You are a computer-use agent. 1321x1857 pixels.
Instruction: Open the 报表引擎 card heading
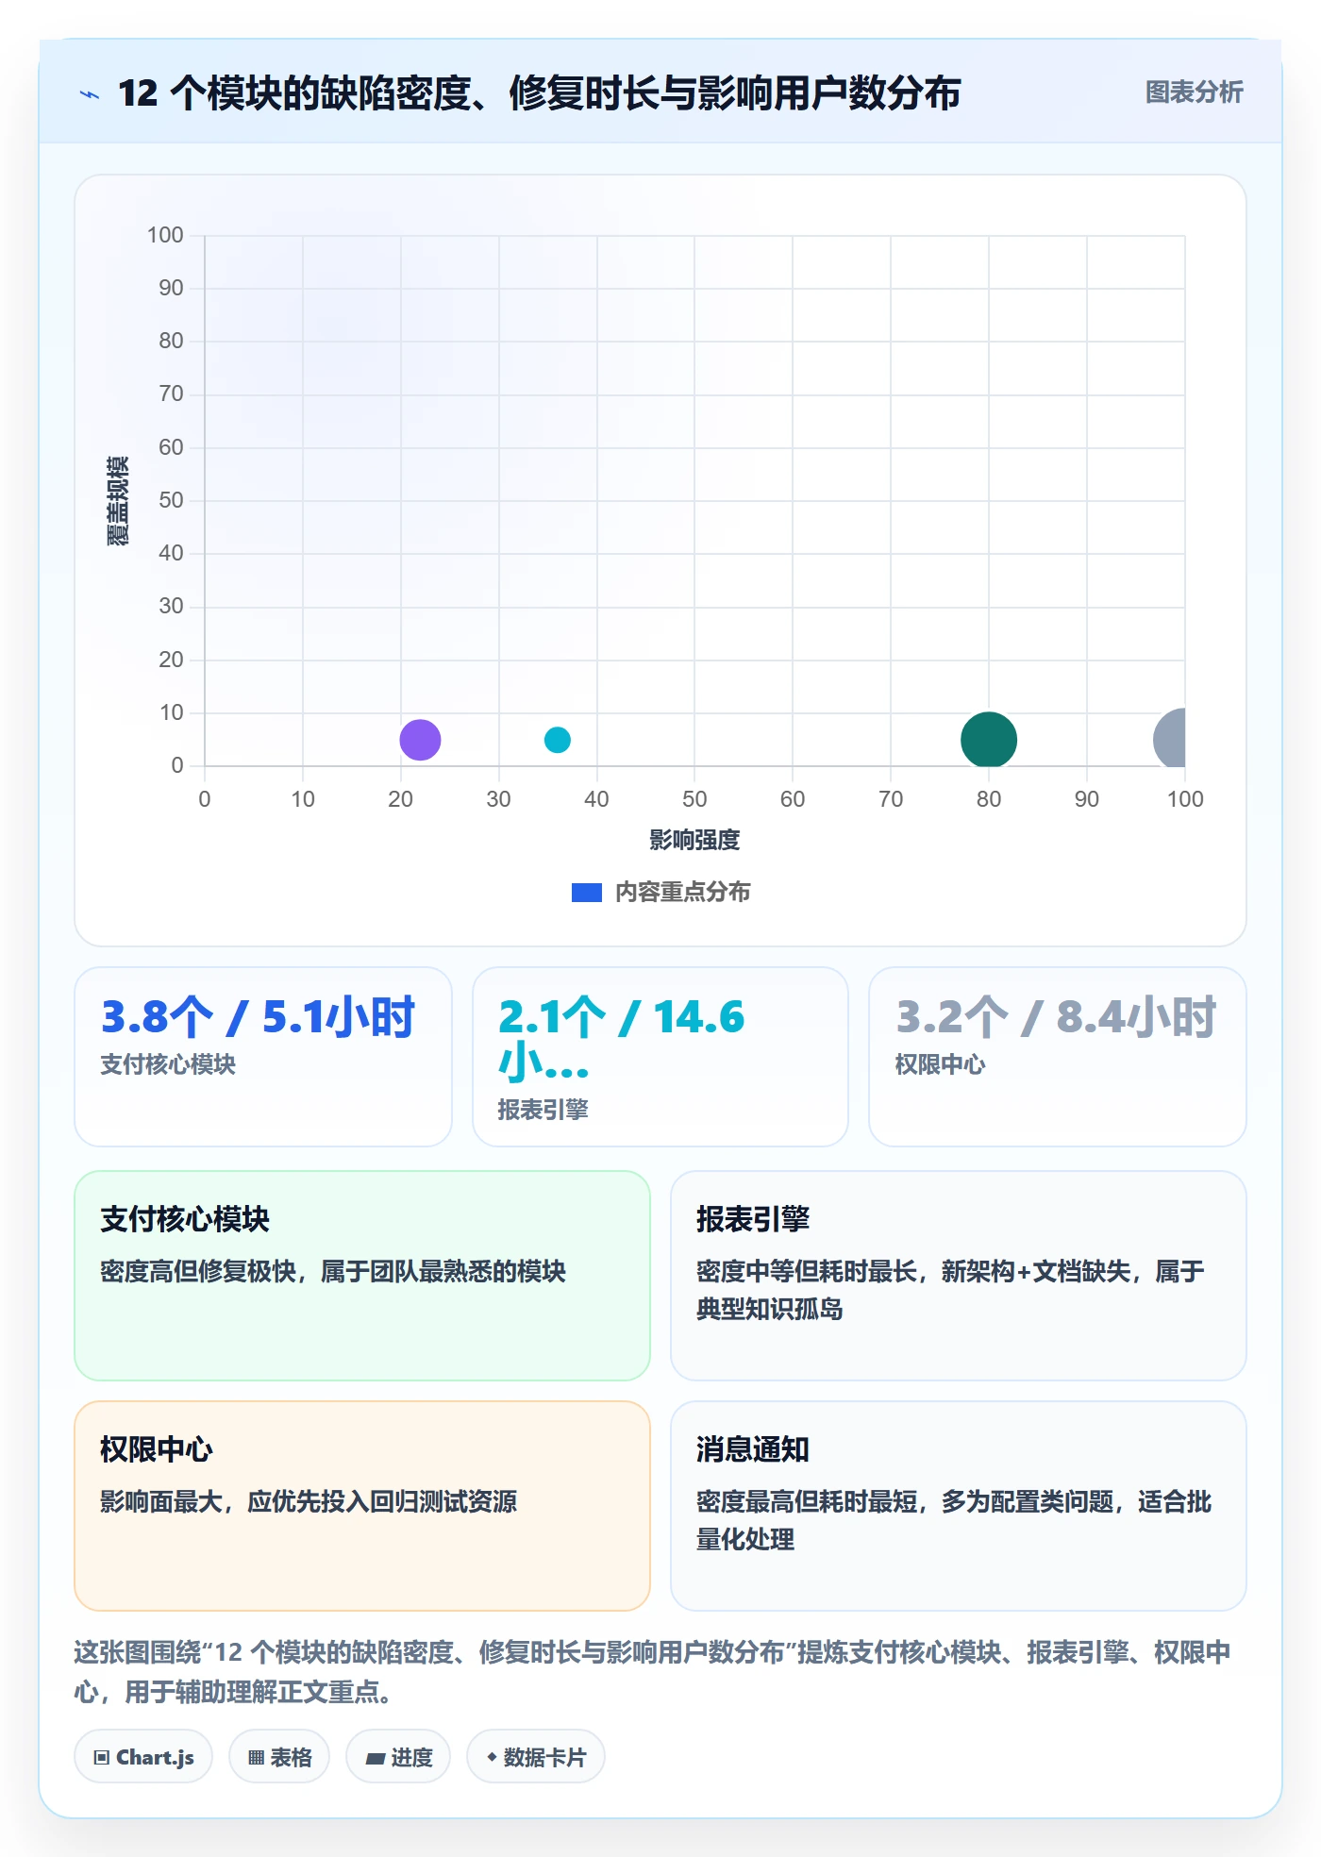(753, 1219)
